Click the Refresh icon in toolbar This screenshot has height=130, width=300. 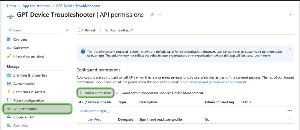tap(81, 30)
